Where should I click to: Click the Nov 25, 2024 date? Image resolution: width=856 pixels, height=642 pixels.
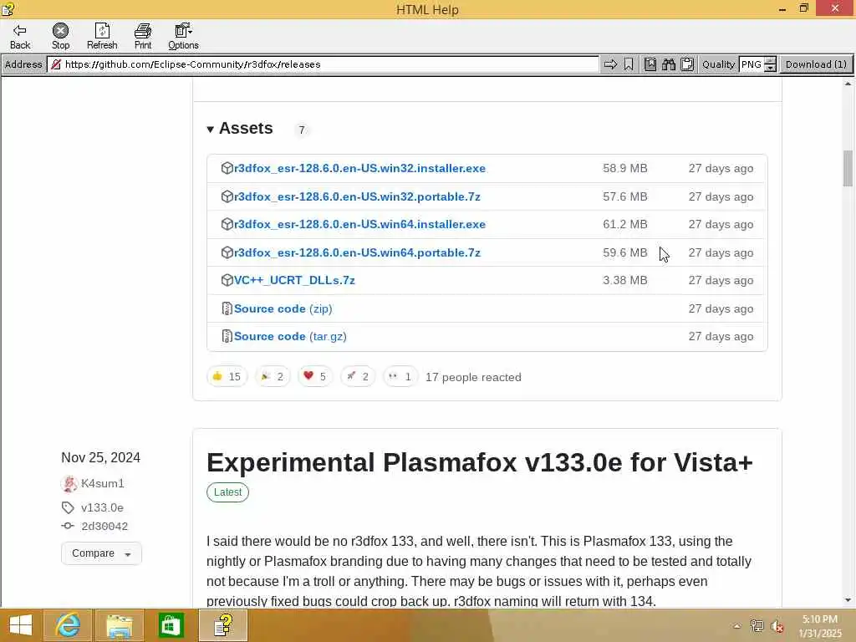pos(100,457)
